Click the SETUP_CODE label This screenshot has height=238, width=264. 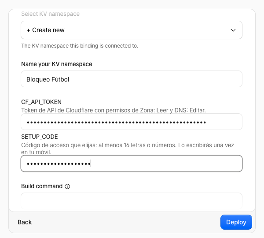coord(40,137)
